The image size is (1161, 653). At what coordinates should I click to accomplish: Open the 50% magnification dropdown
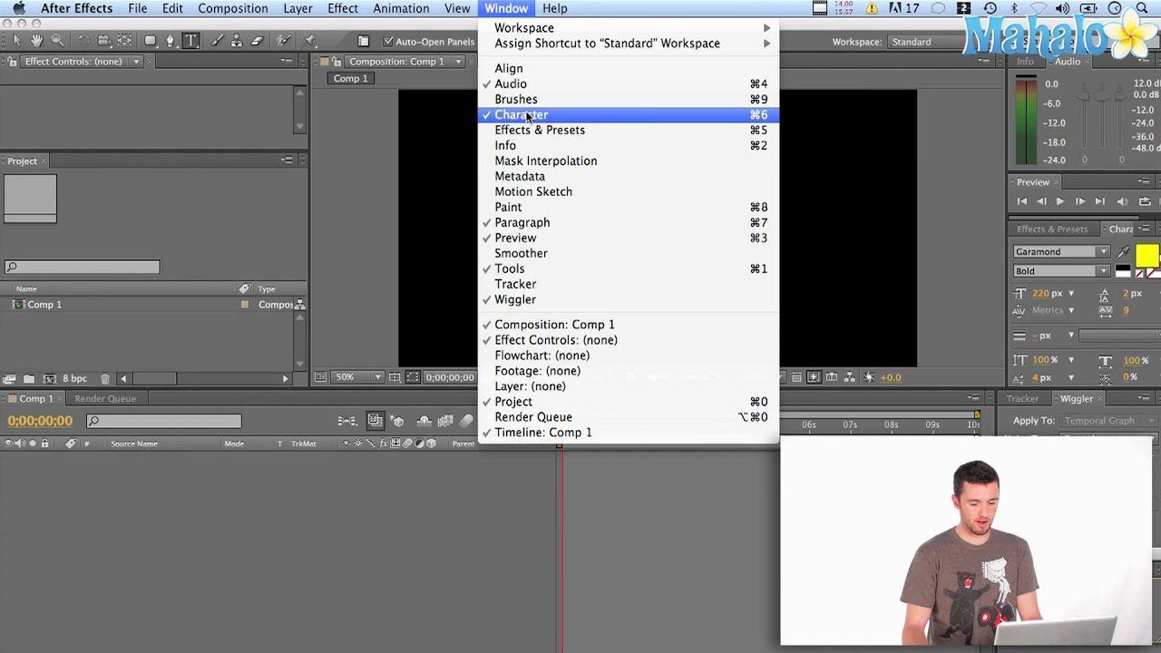[x=358, y=377]
